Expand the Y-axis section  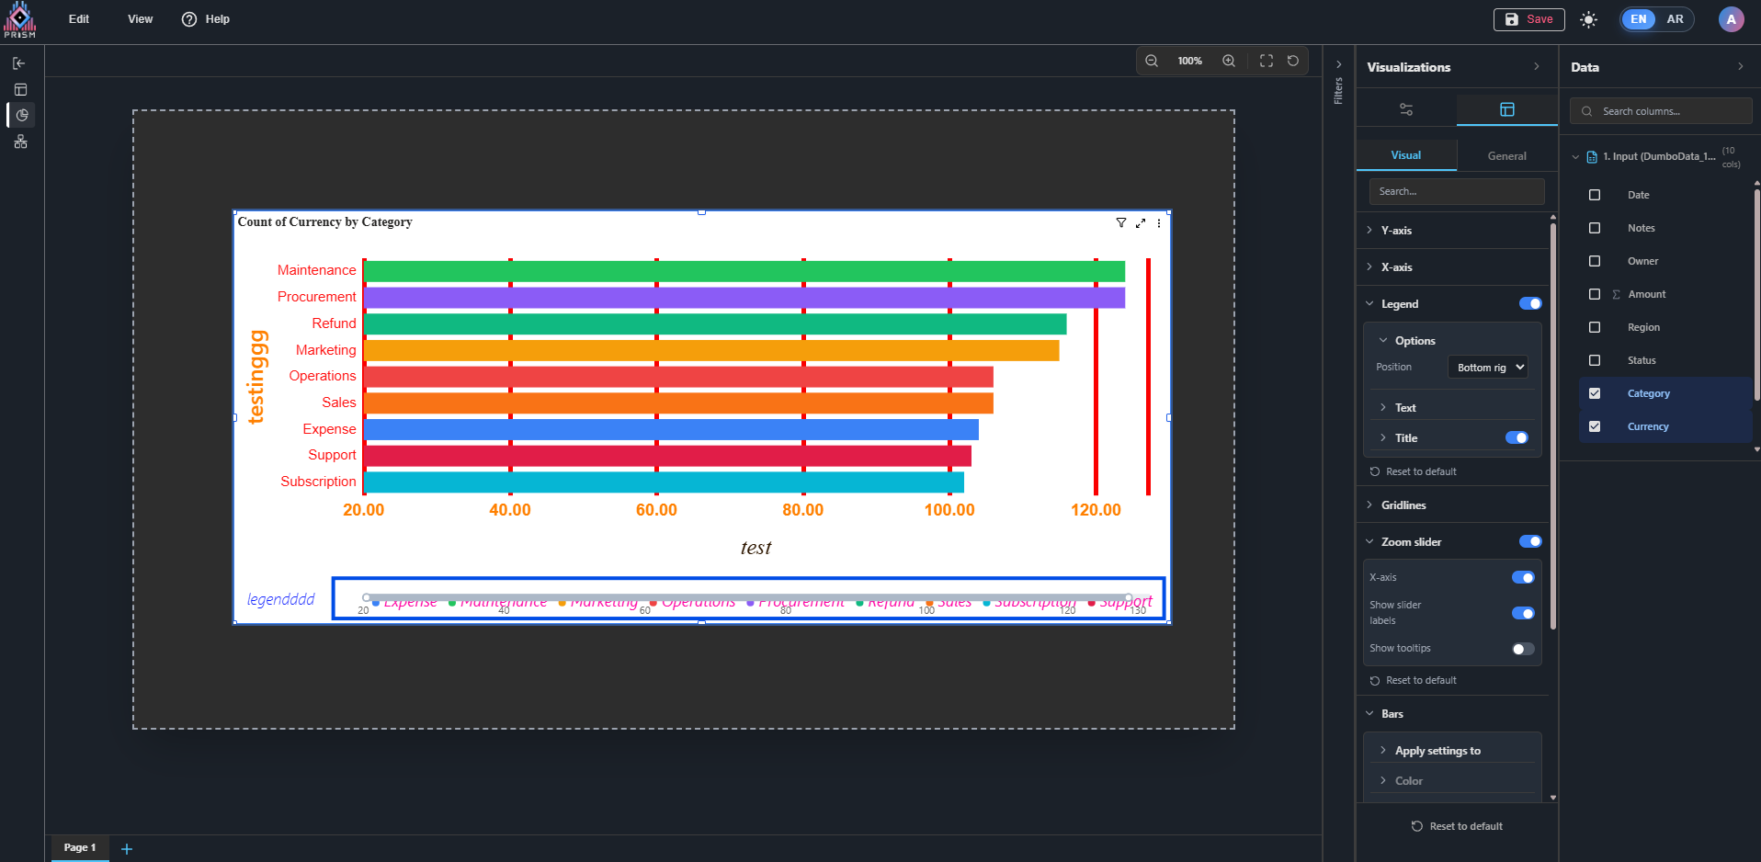coord(1396,231)
